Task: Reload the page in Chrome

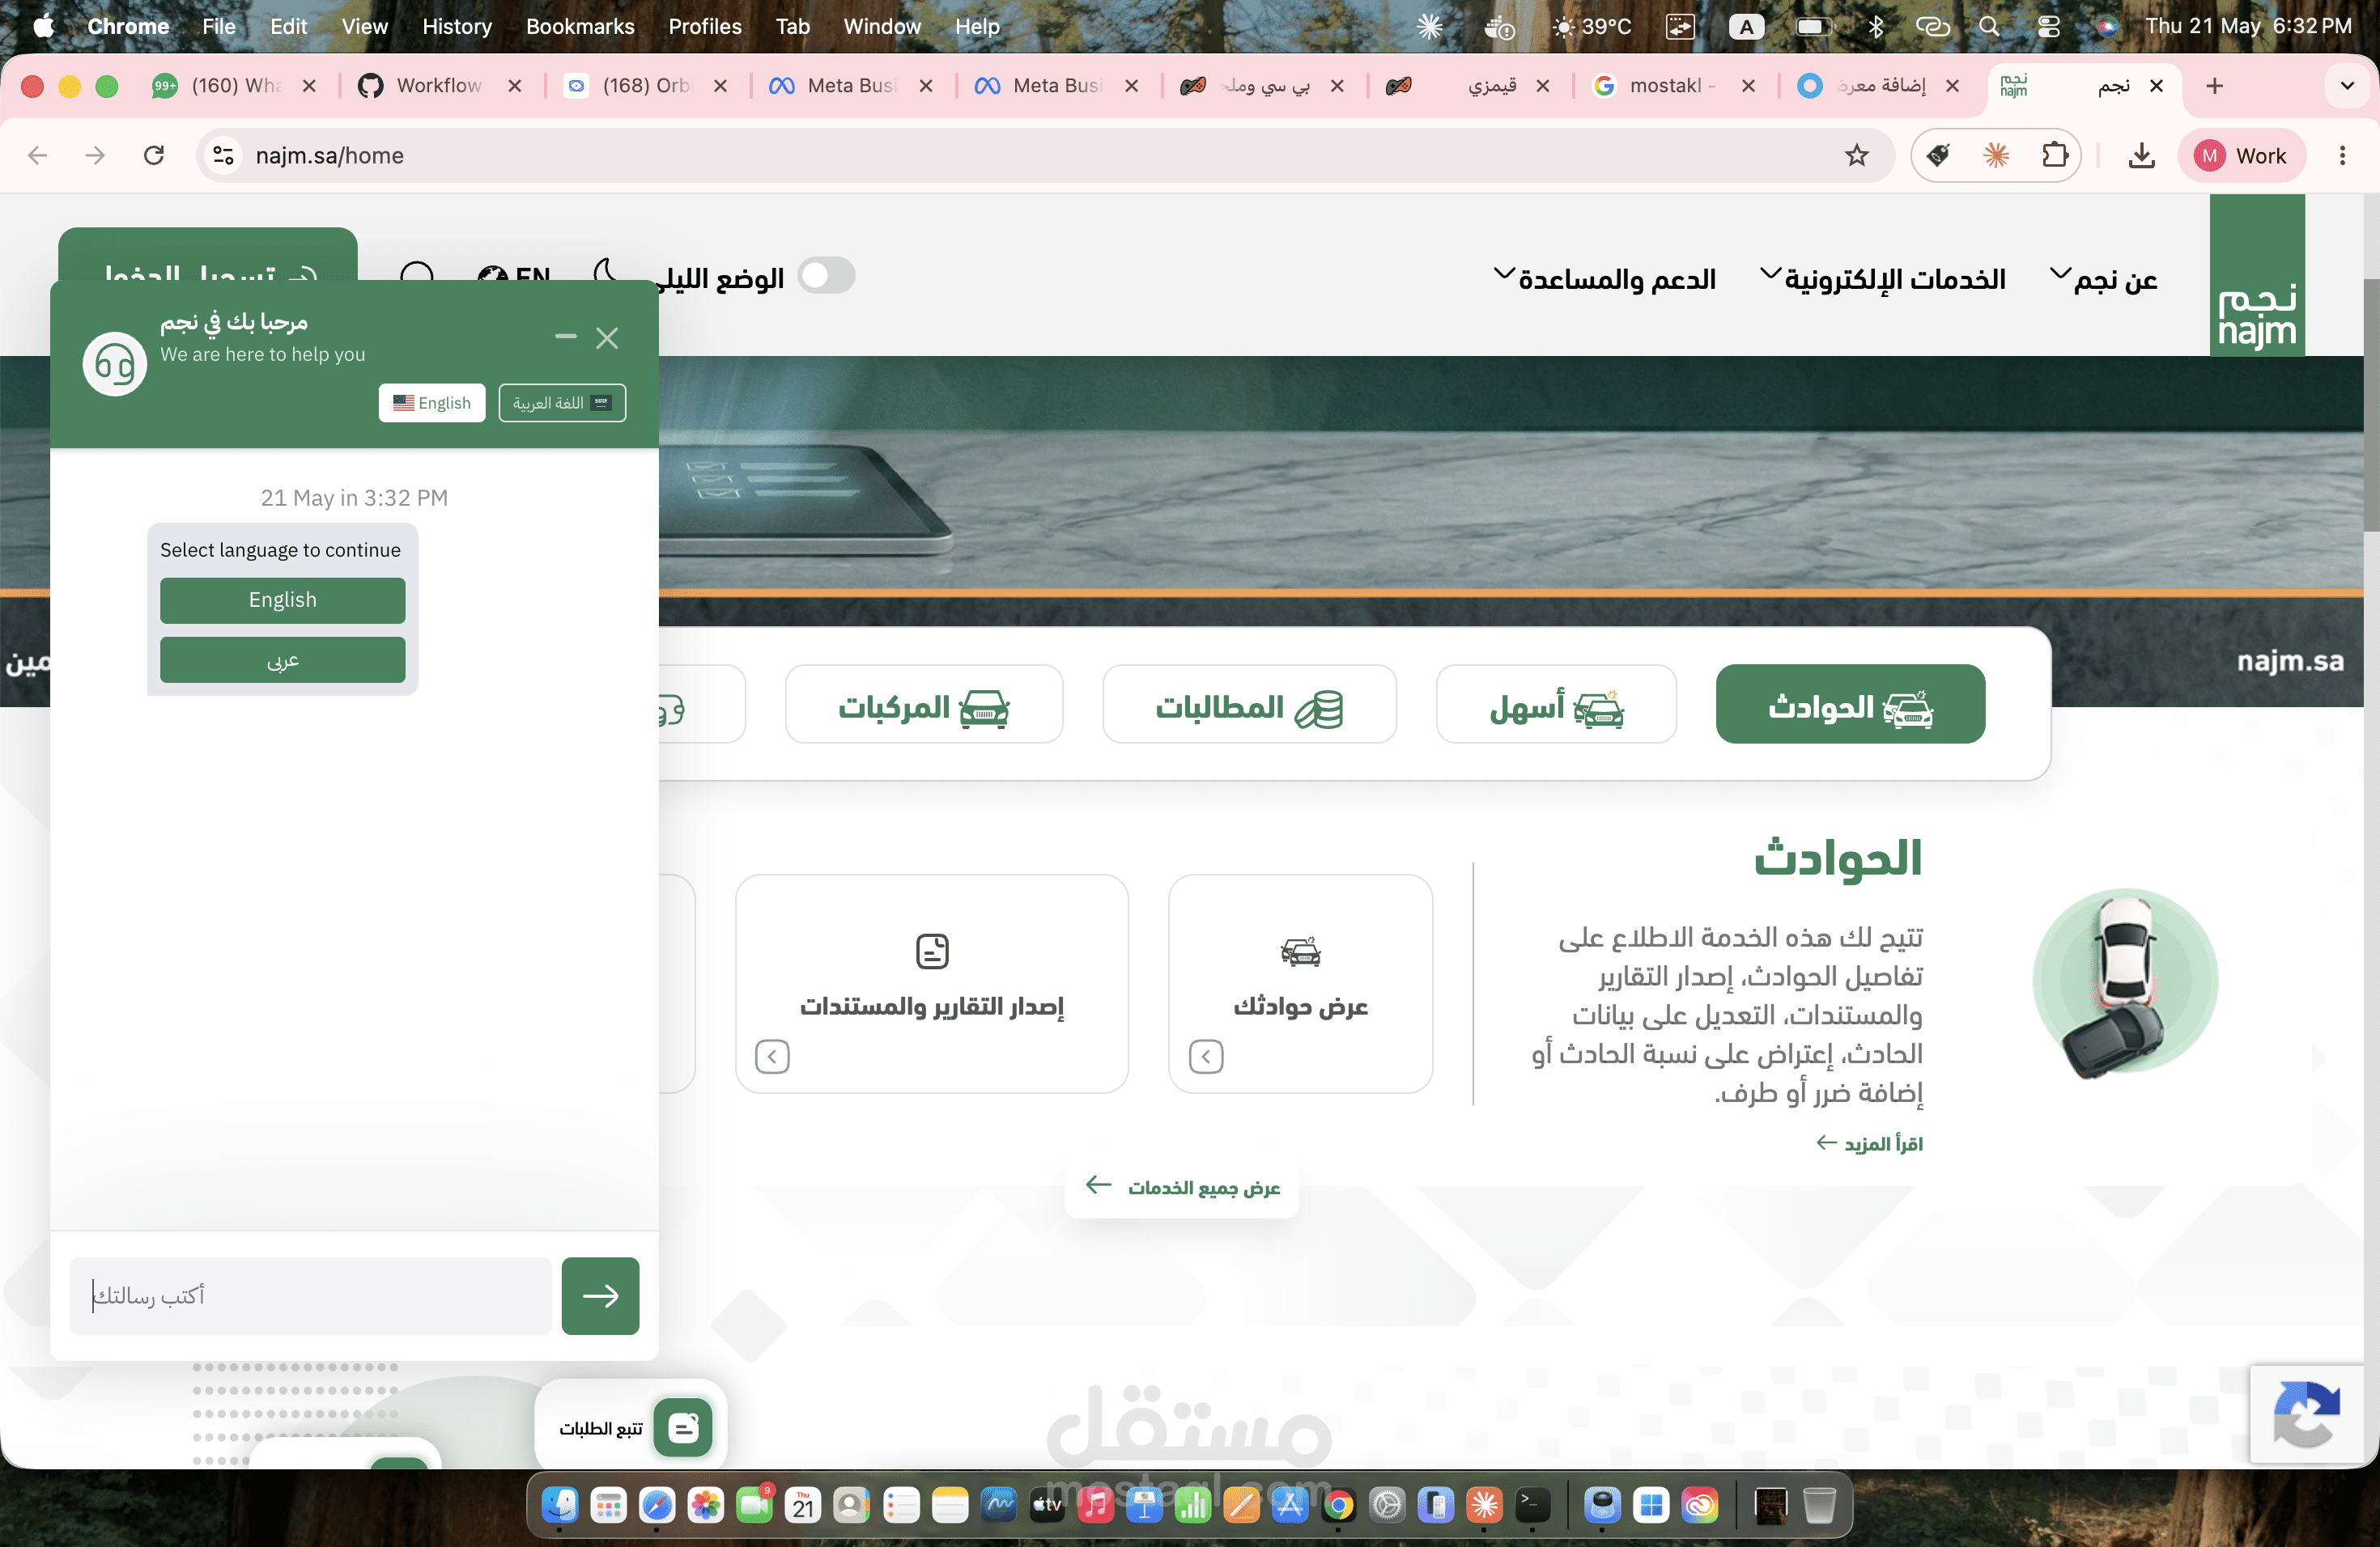Action: pos(154,155)
